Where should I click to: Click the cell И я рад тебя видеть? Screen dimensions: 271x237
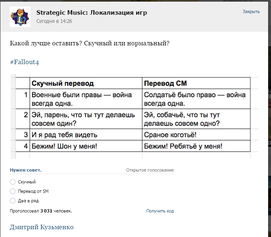pos(86,135)
